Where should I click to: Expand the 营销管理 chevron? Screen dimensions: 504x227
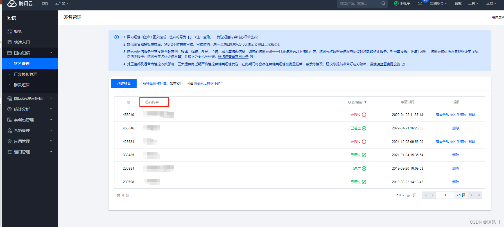(x=51, y=131)
